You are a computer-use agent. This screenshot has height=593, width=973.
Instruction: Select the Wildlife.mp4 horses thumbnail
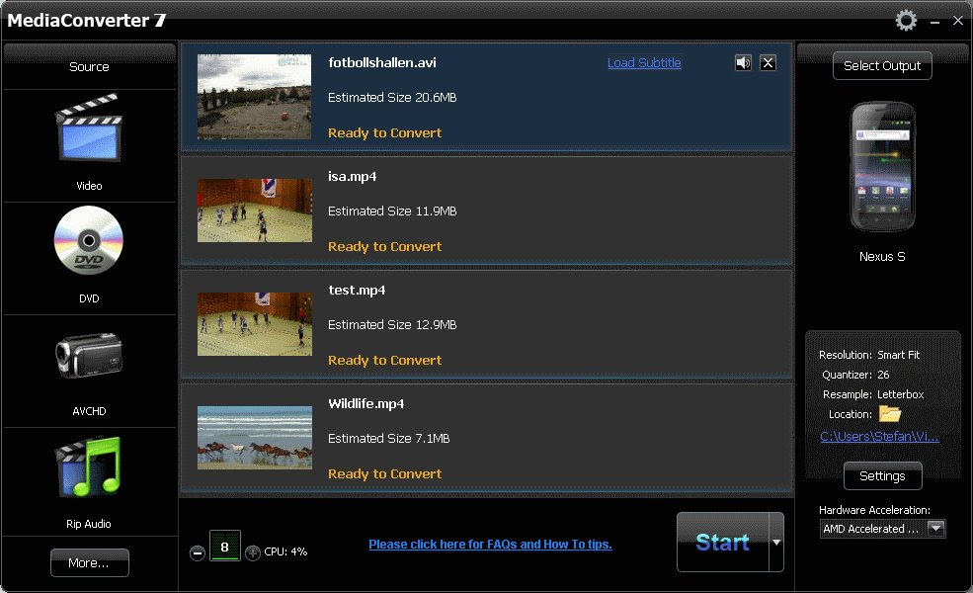[255, 438]
